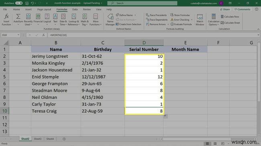The width and height of the screenshot is (261, 146).
Task: Expand the Define Name dropdown arrow
Action: pos(135,15)
